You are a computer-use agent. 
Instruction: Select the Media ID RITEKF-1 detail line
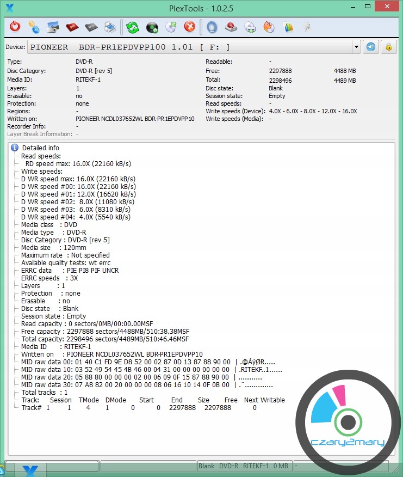click(x=56, y=346)
